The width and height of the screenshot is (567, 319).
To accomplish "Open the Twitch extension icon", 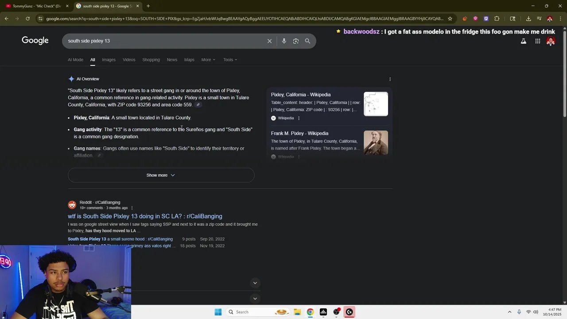I will click(x=486, y=19).
